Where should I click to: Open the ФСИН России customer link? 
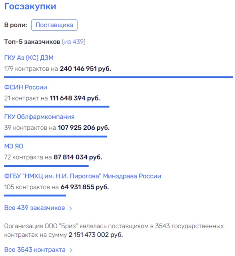(x=25, y=87)
